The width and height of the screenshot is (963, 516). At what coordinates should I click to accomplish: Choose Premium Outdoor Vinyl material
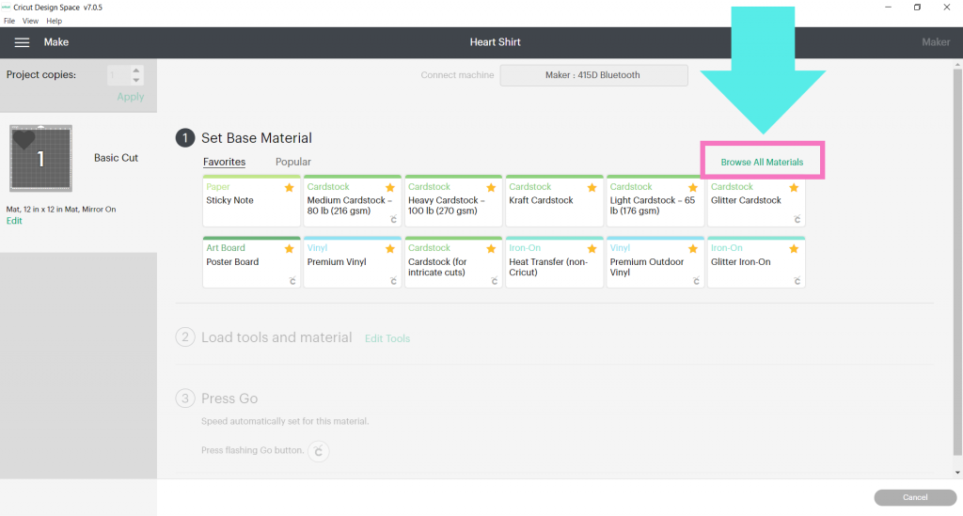pos(655,262)
